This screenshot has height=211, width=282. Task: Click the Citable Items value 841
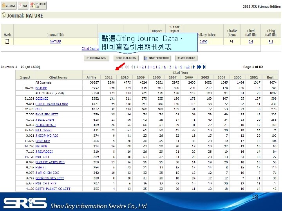pos(232,41)
